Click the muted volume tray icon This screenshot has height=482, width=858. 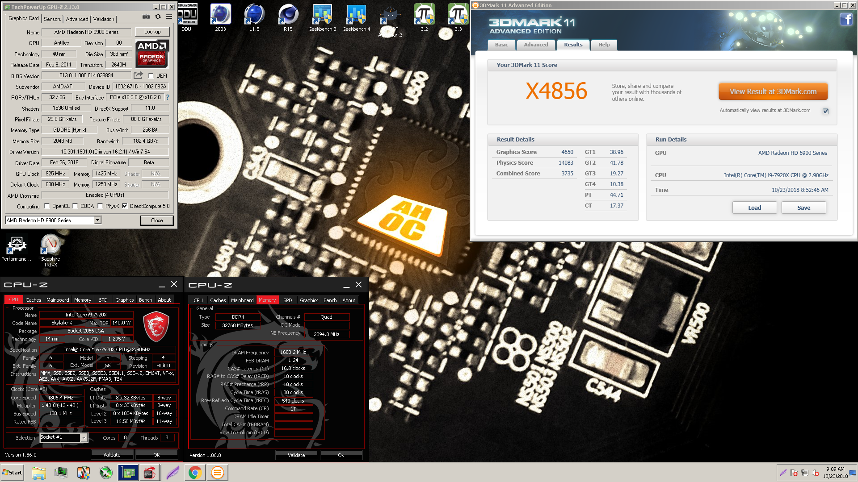pyautogui.click(x=815, y=473)
